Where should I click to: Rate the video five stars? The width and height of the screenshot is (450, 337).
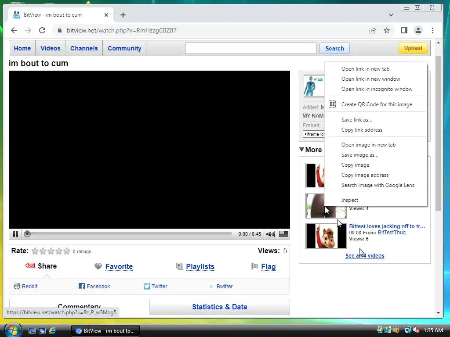pyautogui.click(x=67, y=251)
